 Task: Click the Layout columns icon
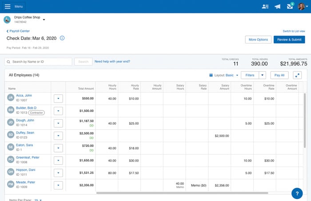211,75
